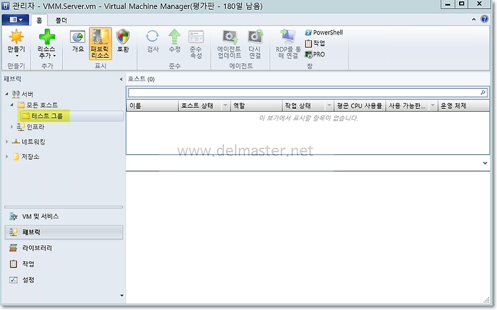497x310 pixels.
Task: Sort by the 운영 제제 column header
Action: click(x=464, y=105)
